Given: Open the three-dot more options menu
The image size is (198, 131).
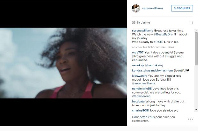Looking at the screenshot, I should coord(190,119).
